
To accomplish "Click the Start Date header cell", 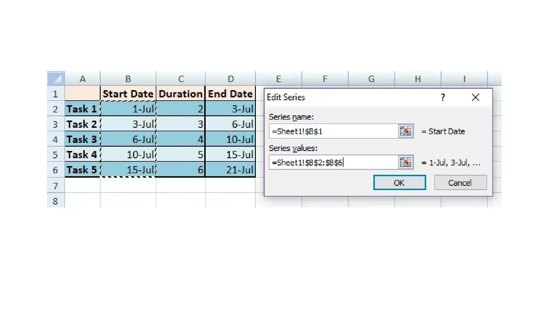I will pos(128,94).
